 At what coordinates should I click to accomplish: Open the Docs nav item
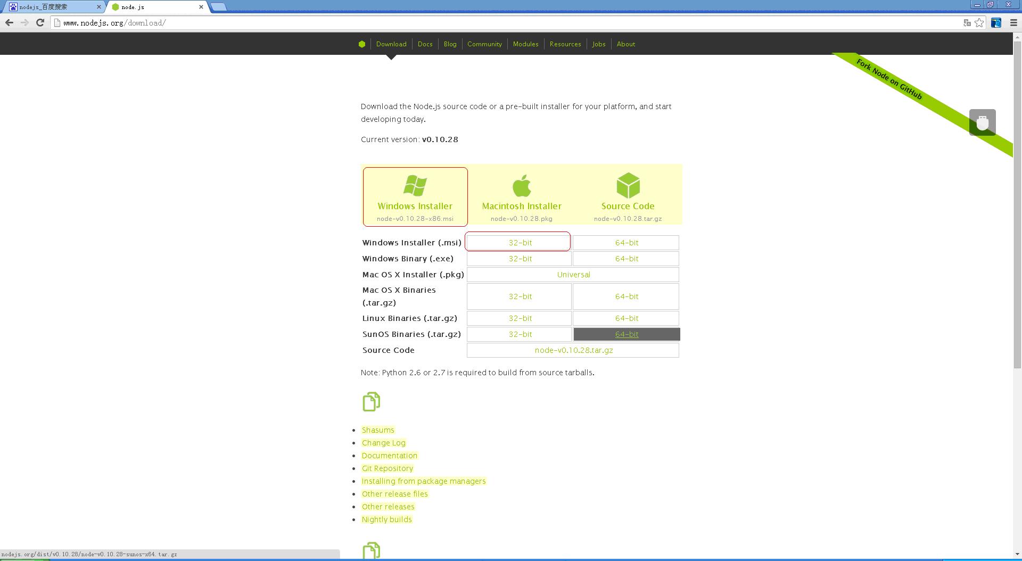tap(425, 44)
